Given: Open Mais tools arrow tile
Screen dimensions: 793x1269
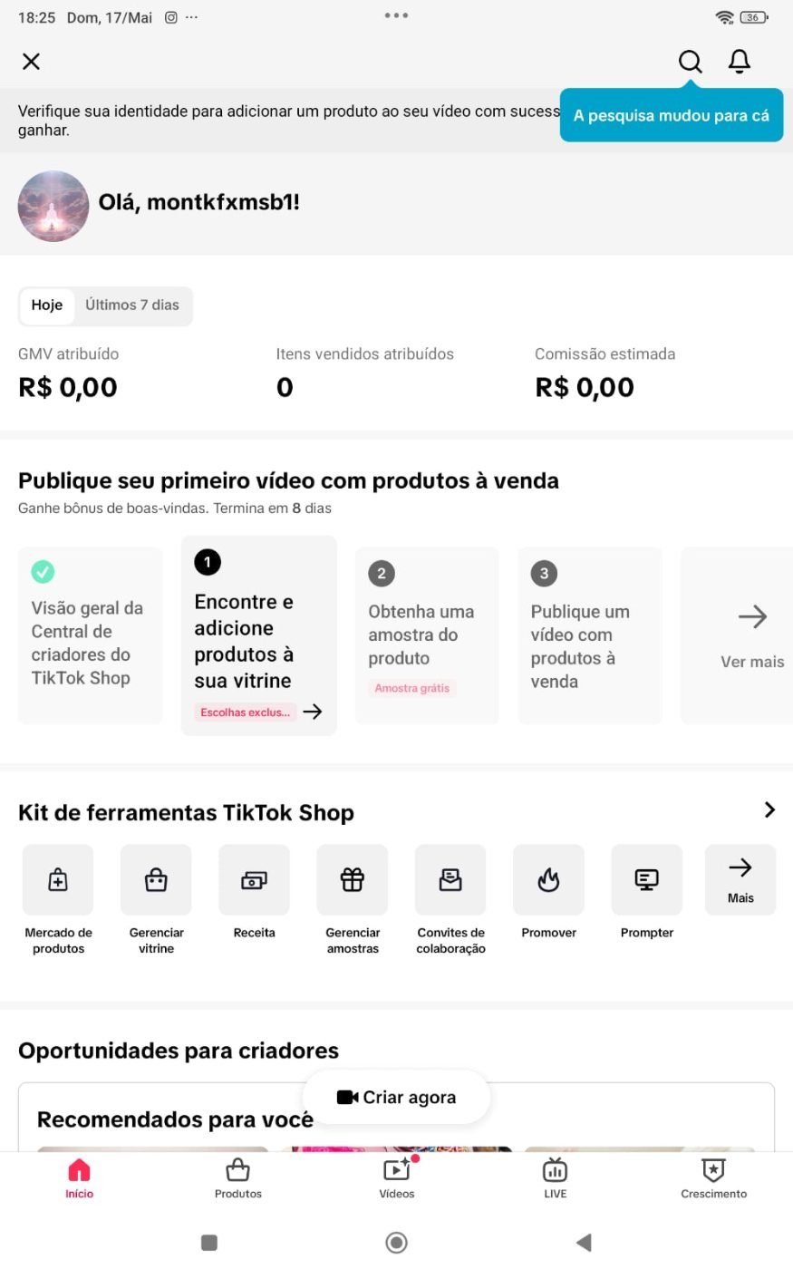Looking at the screenshot, I should point(740,879).
